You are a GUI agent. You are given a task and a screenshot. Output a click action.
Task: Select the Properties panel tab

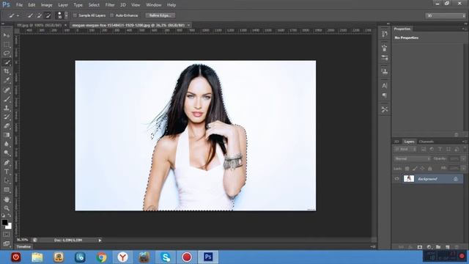coord(402,29)
